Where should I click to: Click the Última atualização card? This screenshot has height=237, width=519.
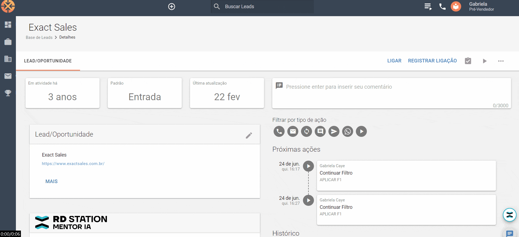[x=227, y=93]
